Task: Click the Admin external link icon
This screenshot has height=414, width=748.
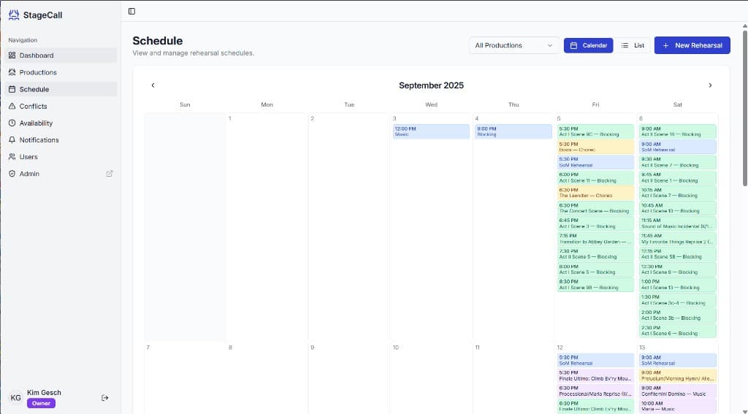Action: [x=110, y=174]
